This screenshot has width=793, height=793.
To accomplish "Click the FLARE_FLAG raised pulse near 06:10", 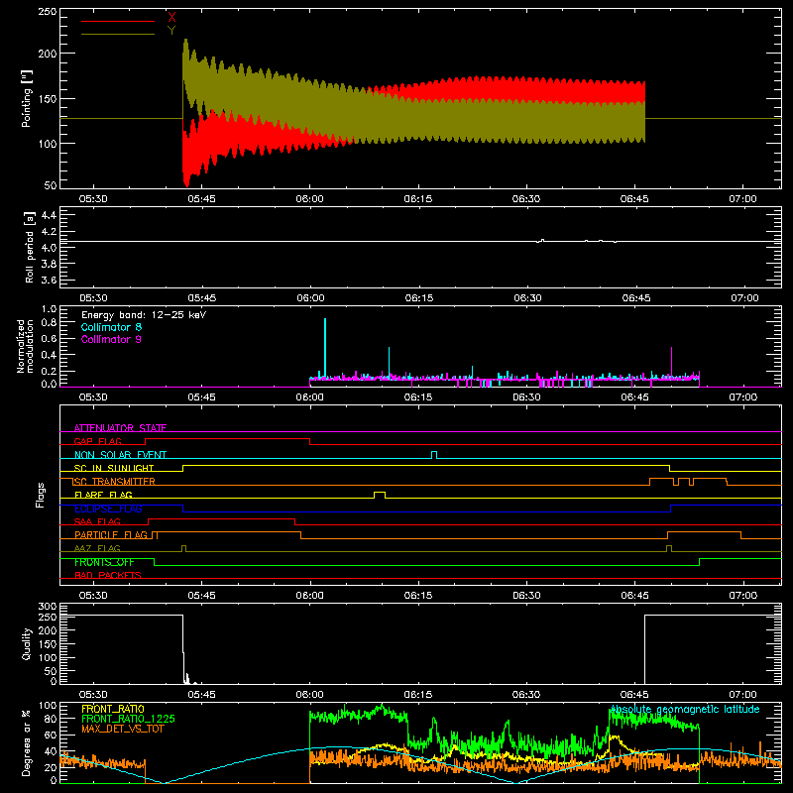I will [x=380, y=495].
